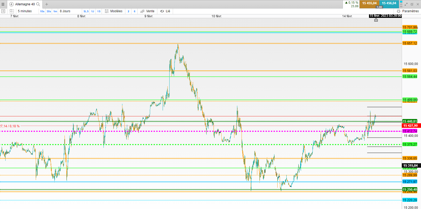Open the Vente price type menu
421x209 pixels.
(150, 11)
